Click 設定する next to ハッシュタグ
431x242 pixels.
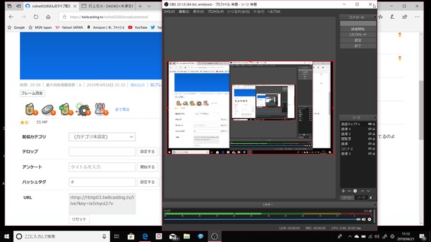click(147, 182)
